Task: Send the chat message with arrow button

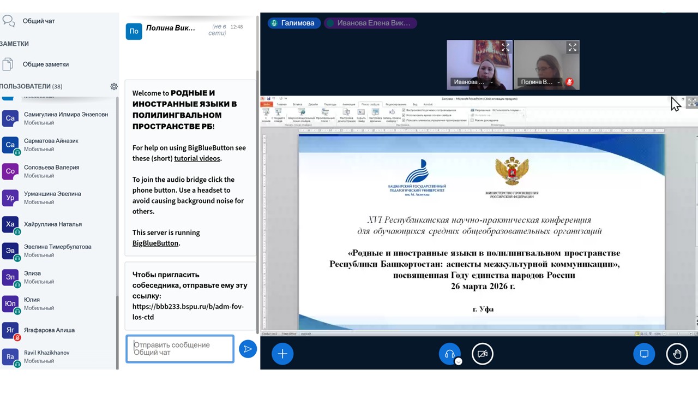Action: point(248,349)
